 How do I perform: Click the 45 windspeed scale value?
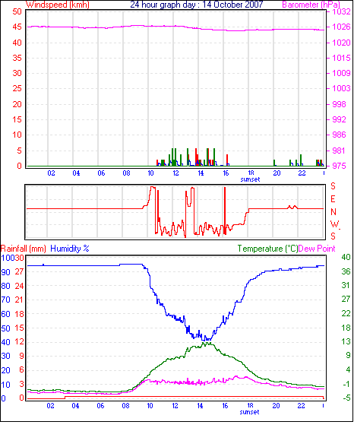point(17,27)
